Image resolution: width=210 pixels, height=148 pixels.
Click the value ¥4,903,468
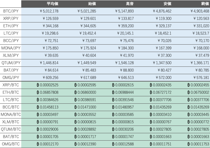200,11
